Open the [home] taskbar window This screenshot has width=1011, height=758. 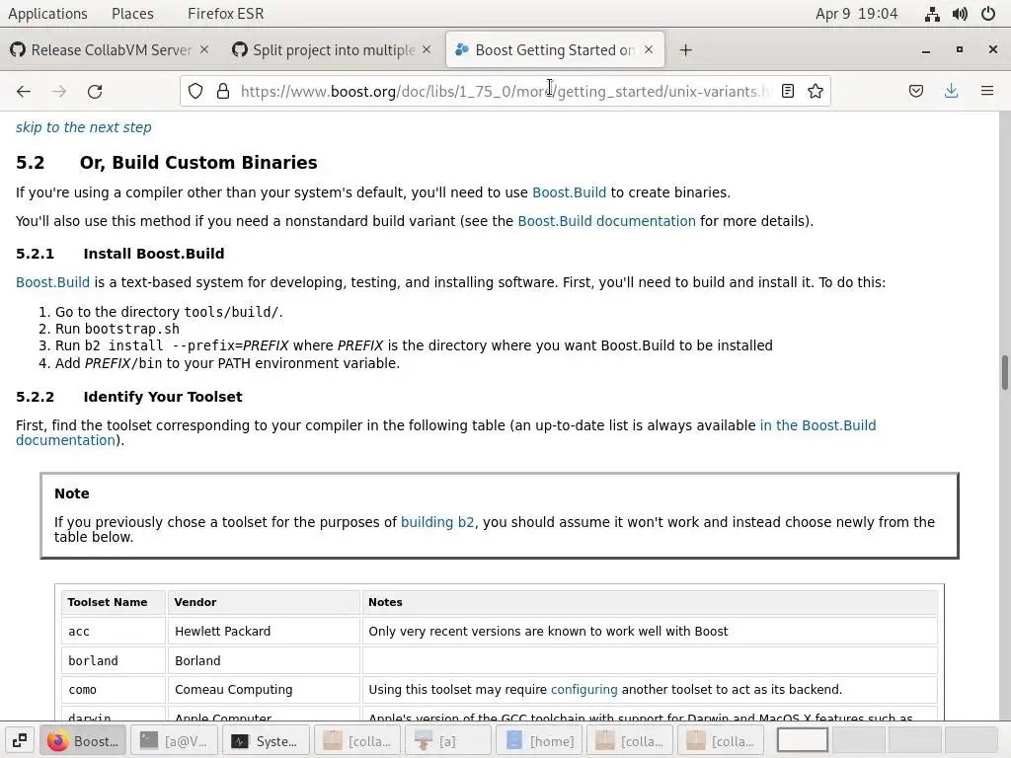click(538, 740)
